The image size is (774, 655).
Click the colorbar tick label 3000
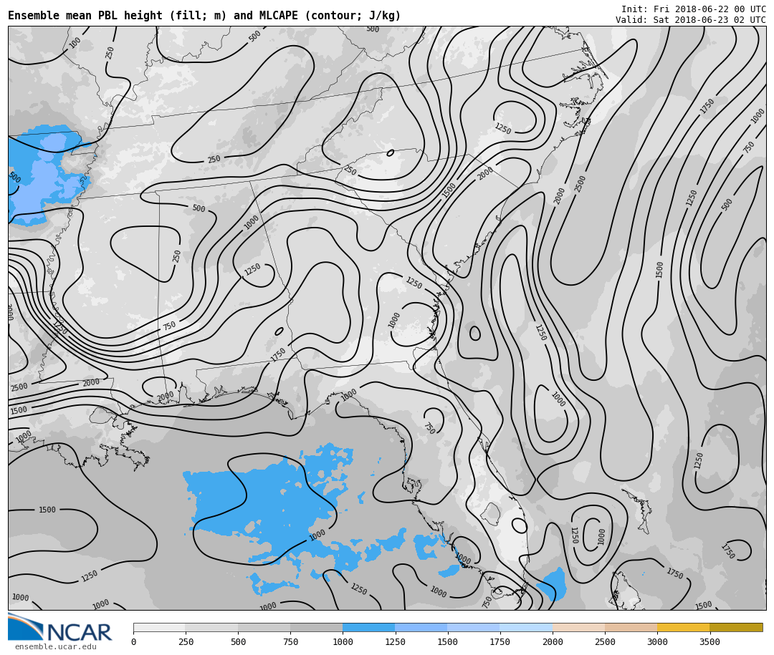pos(657,641)
